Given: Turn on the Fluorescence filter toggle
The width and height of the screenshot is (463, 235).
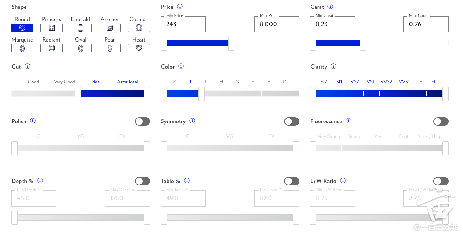Looking at the screenshot, I should [x=441, y=121].
